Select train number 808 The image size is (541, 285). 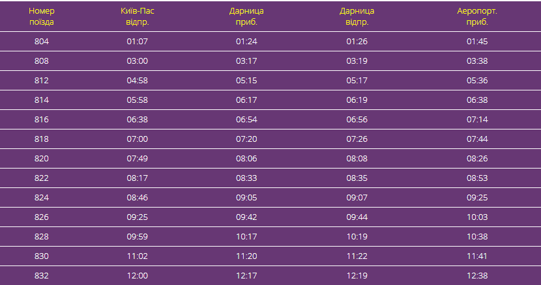42,61
